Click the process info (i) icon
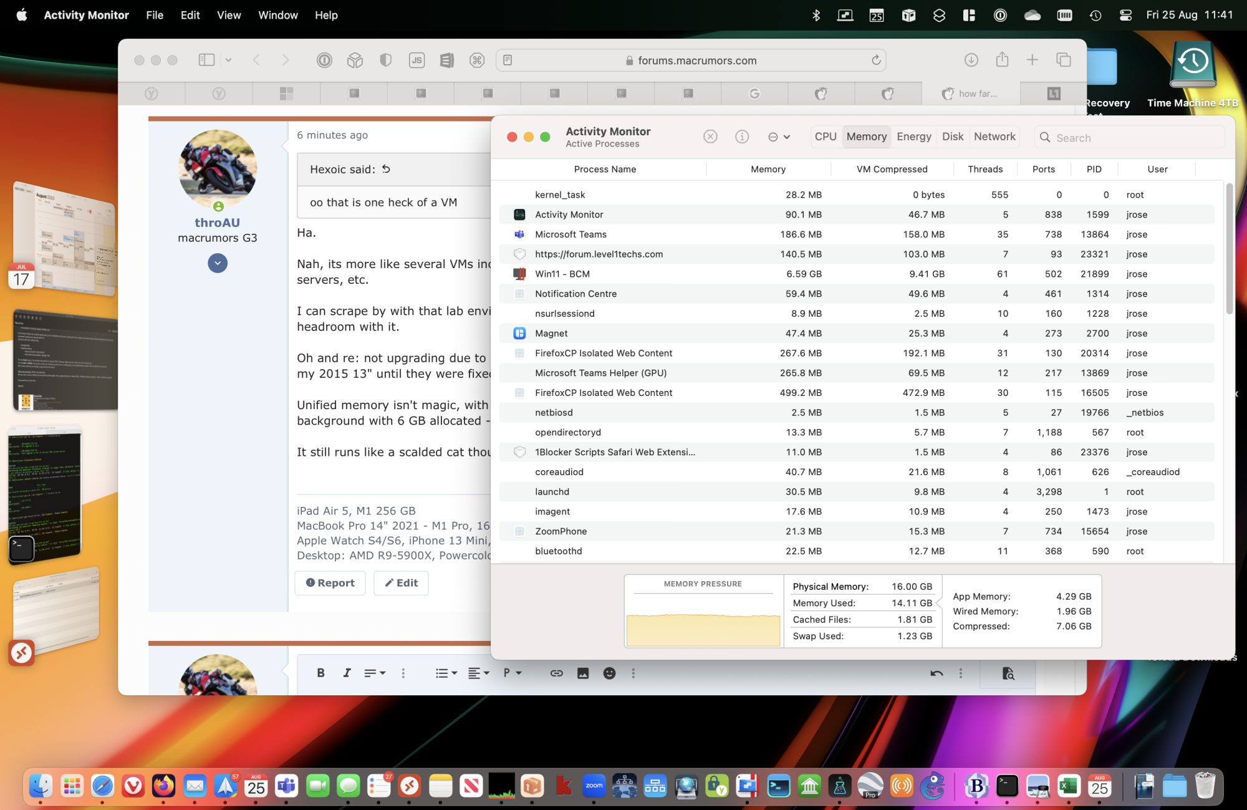The height and width of the screenshot is (810, 1247). coord(741,137)
